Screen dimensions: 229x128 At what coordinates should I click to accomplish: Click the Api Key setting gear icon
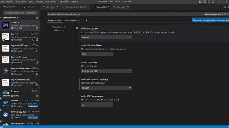[x=77, y=28]
